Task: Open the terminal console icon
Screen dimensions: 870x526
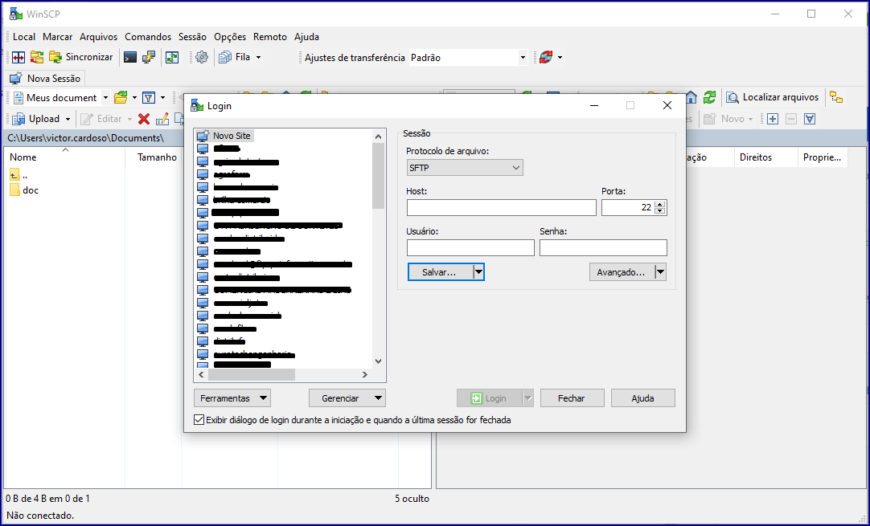Action: 129,57
